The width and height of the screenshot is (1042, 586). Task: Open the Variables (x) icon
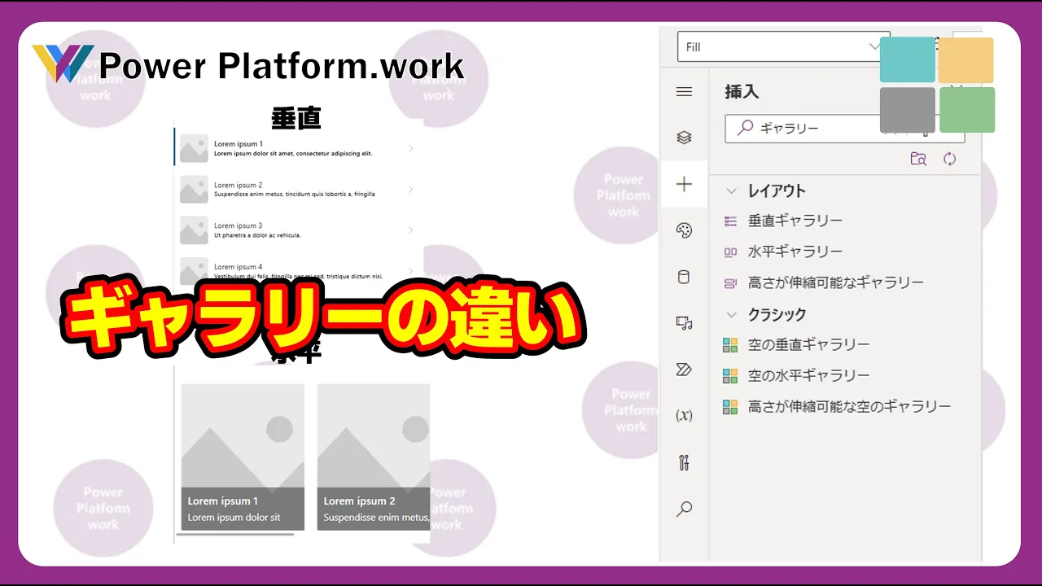[x=684, y=416]
